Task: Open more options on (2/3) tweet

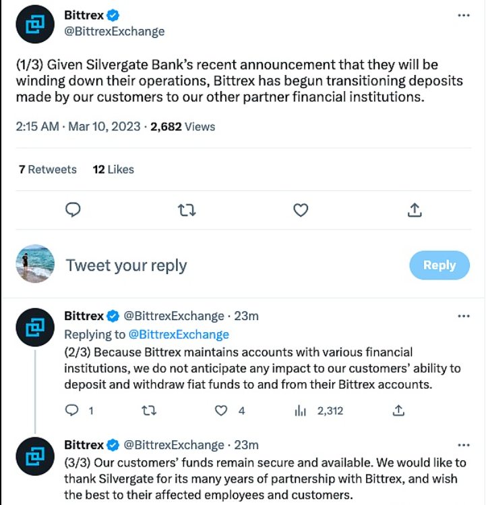Action: tap(464, 316)
